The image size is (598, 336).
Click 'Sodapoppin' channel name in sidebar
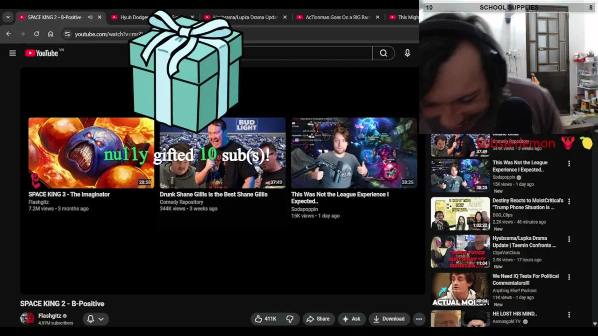click(x=504, y=177)
